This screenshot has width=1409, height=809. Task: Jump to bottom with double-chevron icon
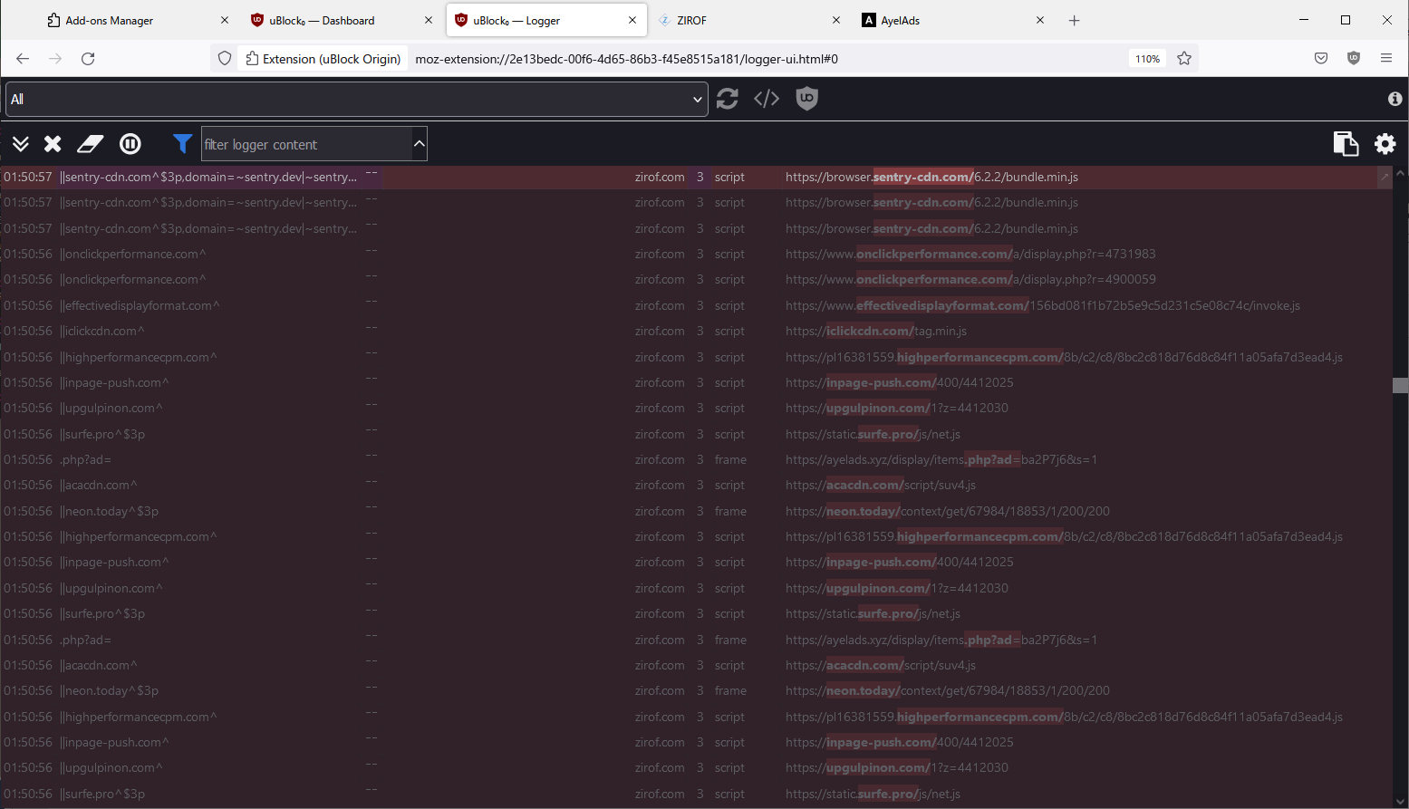point(21,144)
